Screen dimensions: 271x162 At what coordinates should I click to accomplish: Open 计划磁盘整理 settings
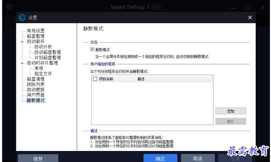coord(48,58)
